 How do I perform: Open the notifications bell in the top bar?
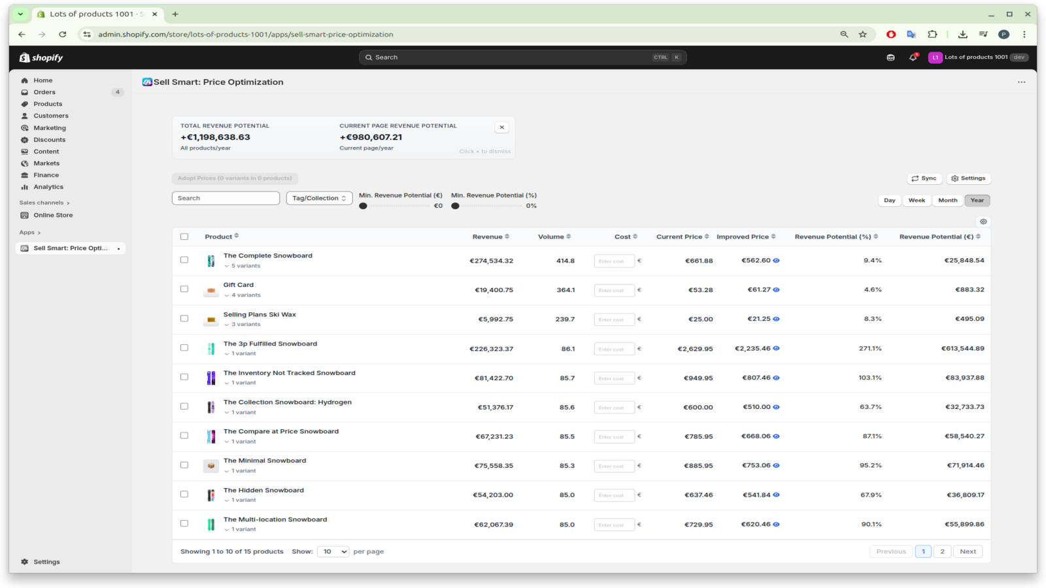(911, 57)
